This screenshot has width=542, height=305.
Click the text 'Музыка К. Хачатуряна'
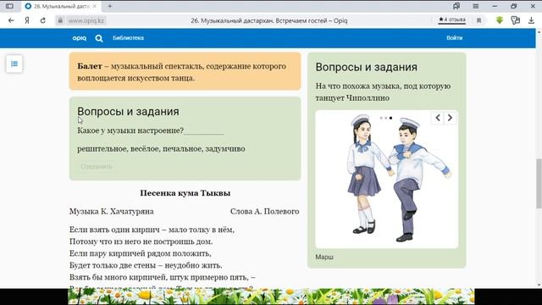click(x=111, y=211)
